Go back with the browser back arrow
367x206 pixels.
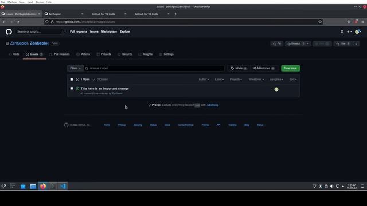click(4, 22)
